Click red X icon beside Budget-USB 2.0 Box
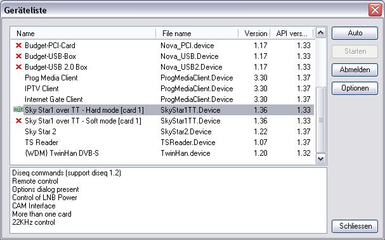This screenshot has width=385, height=240. coord(18,67)
